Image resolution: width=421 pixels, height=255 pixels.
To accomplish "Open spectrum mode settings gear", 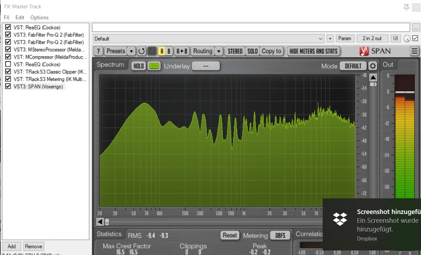I will 373,66.
